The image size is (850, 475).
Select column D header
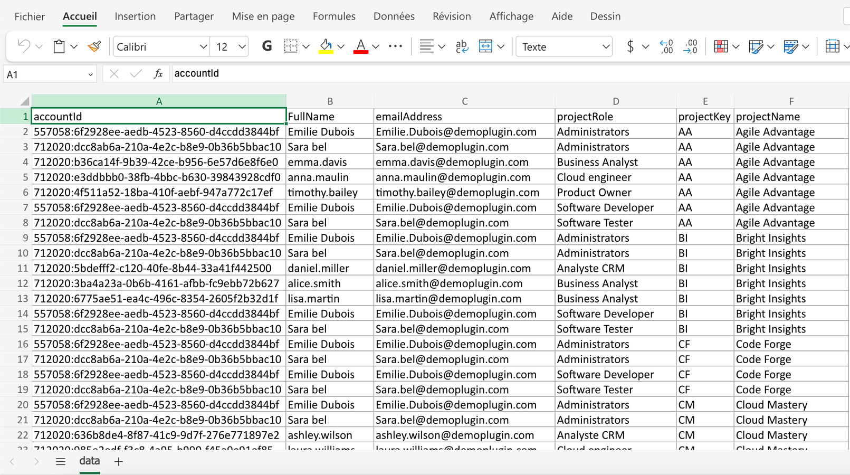point(616,101)
